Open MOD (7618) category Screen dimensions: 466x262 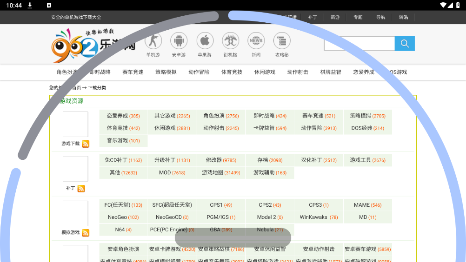[x=172, y=173]
